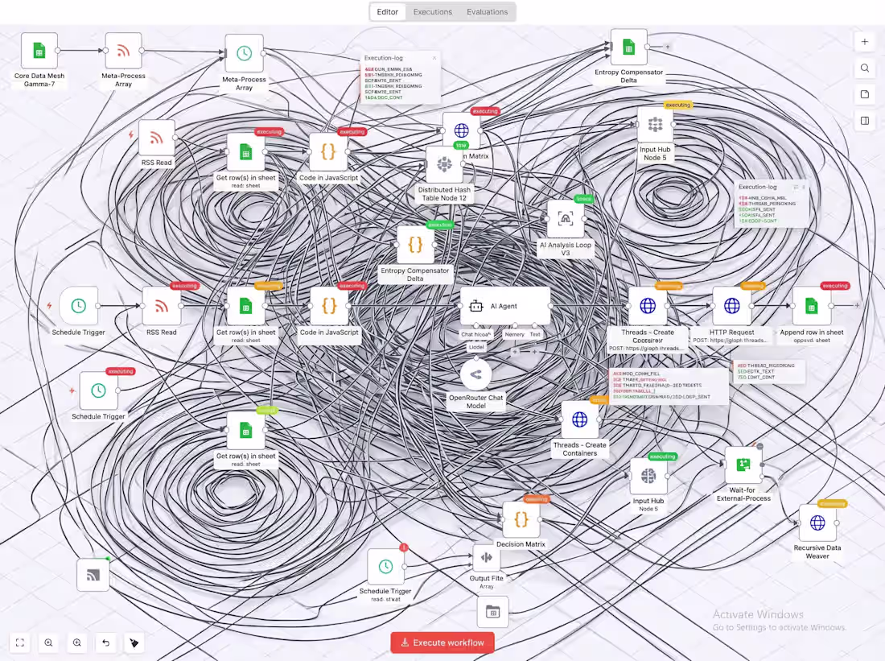Switch to the Executions tab
Screen dimensions: 885x661
[x=432, y=12]
